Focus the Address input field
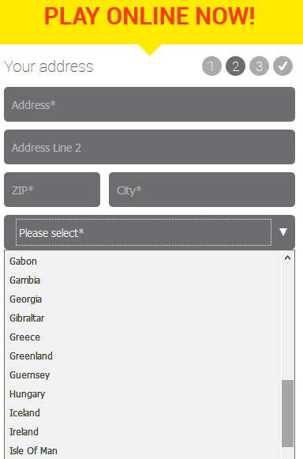The height and width of the screenshot is (459, 303). point(149,104)
